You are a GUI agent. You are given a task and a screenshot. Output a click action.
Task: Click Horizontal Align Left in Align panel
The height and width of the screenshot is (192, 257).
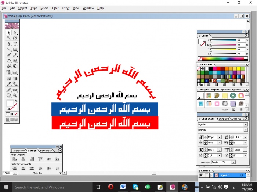[x=15, y=159]
